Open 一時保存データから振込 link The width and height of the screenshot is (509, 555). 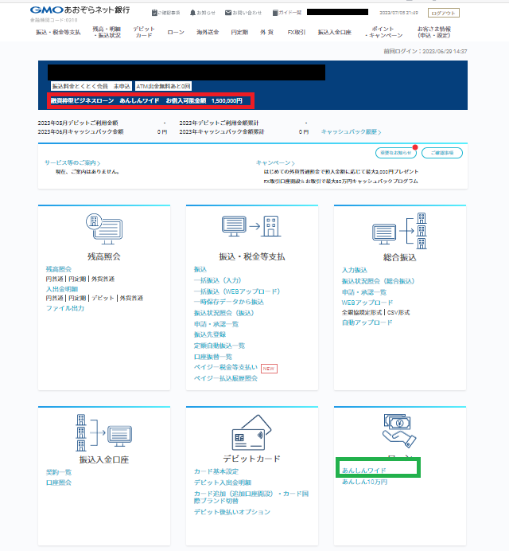pyautogui.click(x=229, y=303)
